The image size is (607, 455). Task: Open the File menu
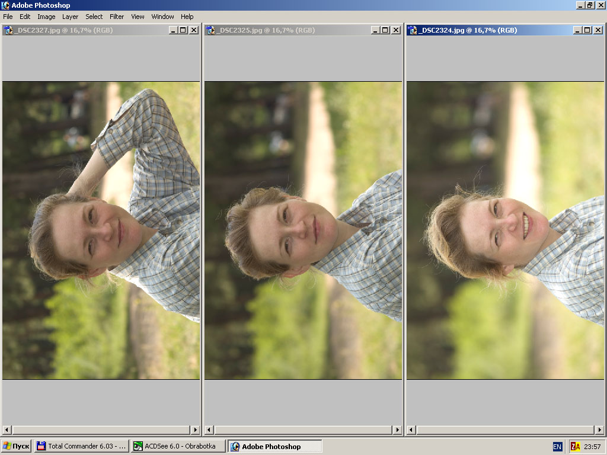[x=8, y=17]
